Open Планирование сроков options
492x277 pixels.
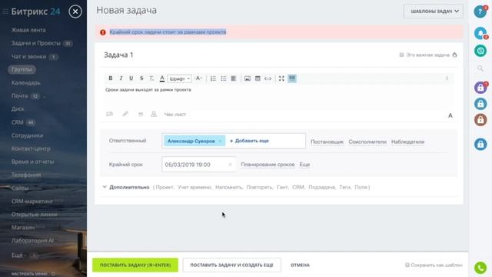click(268, 164)
